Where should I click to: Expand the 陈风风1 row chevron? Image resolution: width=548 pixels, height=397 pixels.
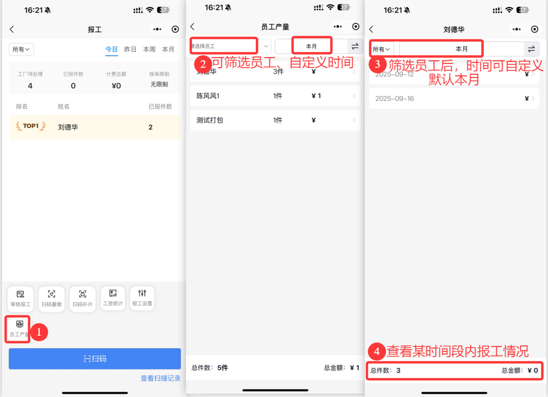pyautogui.click(x=354, y=96)
